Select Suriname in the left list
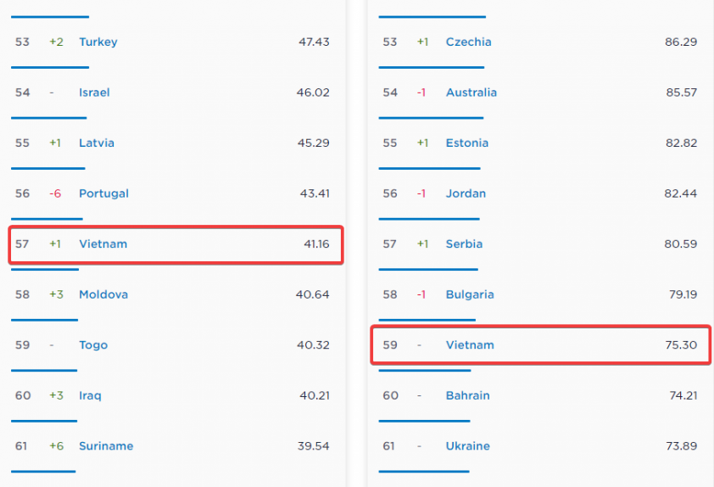714x487 pixels. click(x=106, y=446)
